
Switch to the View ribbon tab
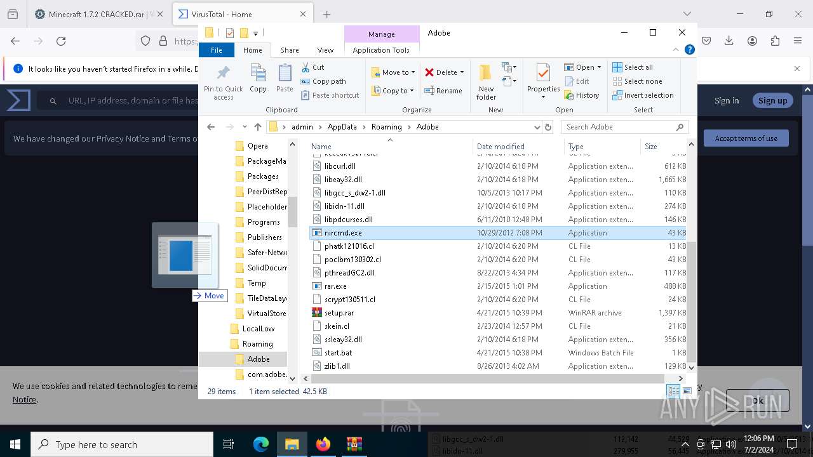pyautogui.click(x=325, y=50)
